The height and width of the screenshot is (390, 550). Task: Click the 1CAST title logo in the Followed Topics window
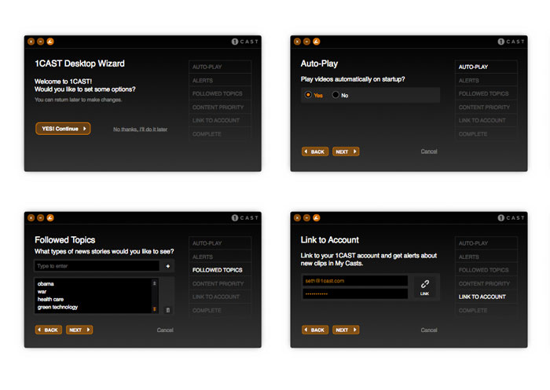245,218
